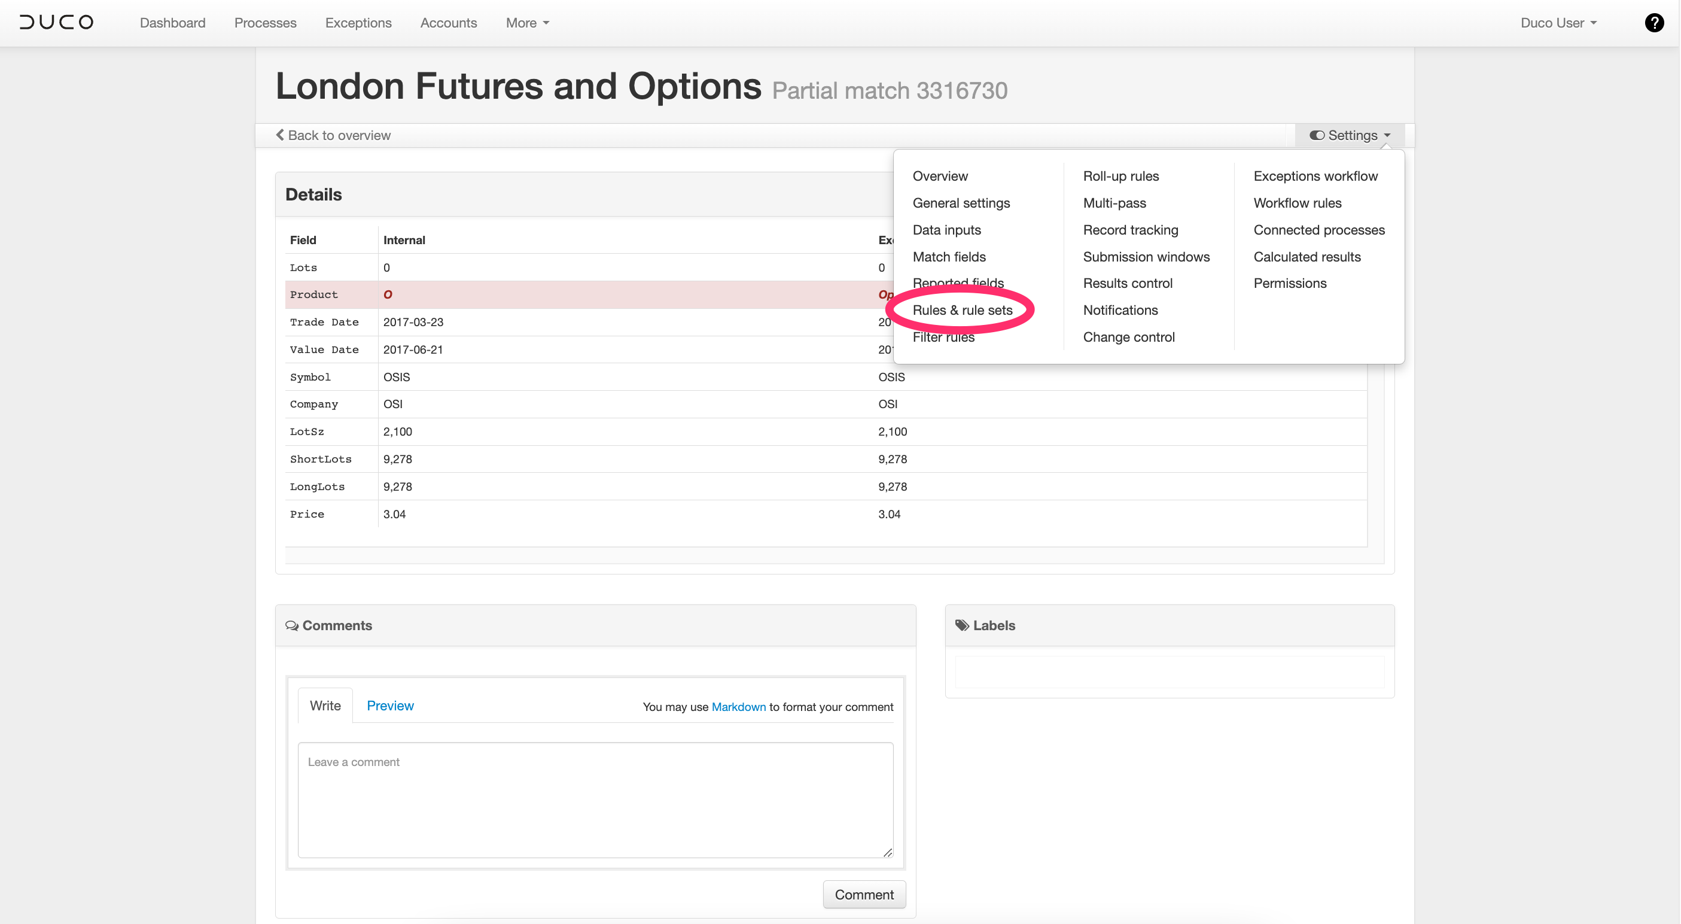Viewport: 1681px width, 924px height.
Task: Expand the Settings dropdown caret
Action: tap(1388, 136)
